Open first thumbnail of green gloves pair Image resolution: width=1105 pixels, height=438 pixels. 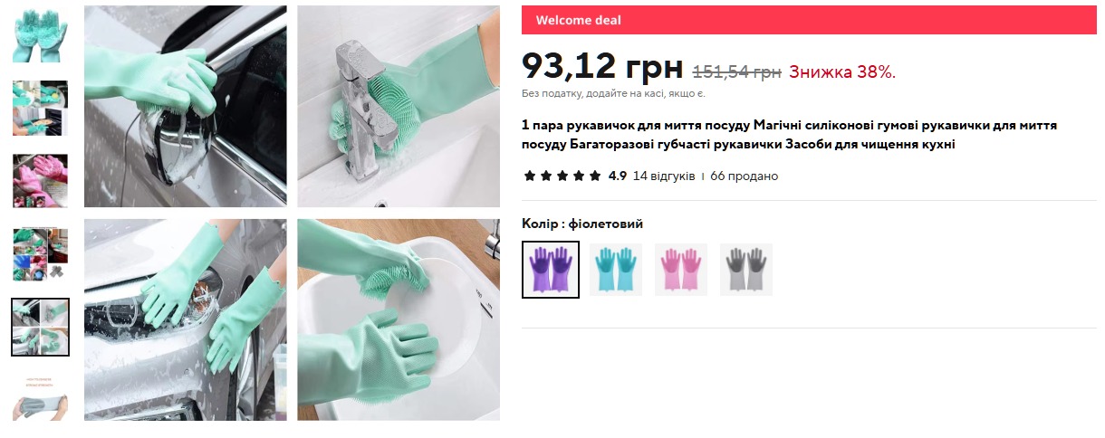[x=40, y=34]
